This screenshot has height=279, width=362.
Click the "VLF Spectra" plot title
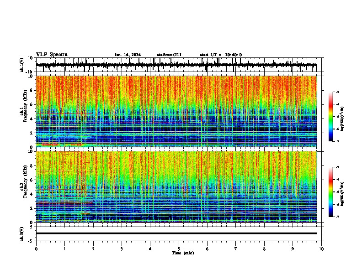pos(52,55)
